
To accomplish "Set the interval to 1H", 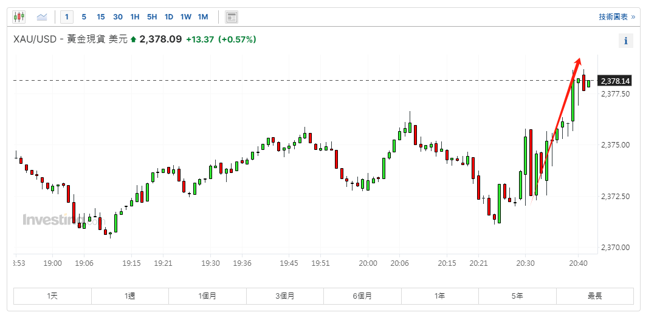I will [x=135, y=17].
